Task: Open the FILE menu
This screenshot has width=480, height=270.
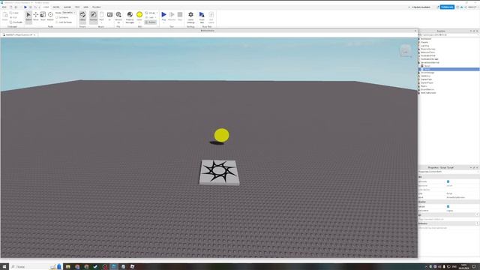Action: point(4,7)
